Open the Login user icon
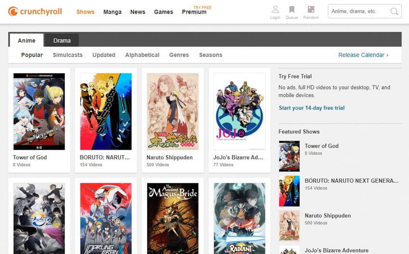 click(275, 10)
